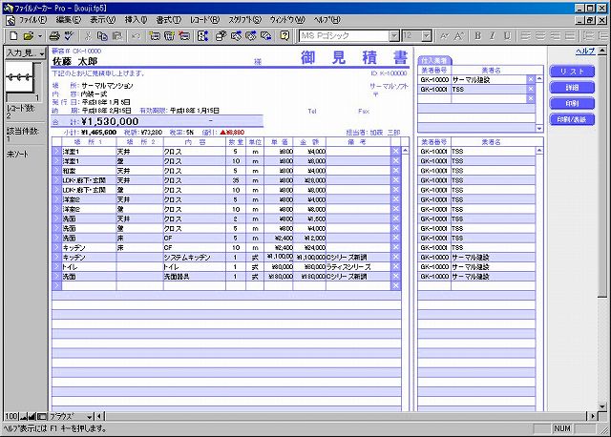Select the 仕入業者 tab
This screenshot has width=611, height=437.
pyautogui.click(x=434, y=59)
